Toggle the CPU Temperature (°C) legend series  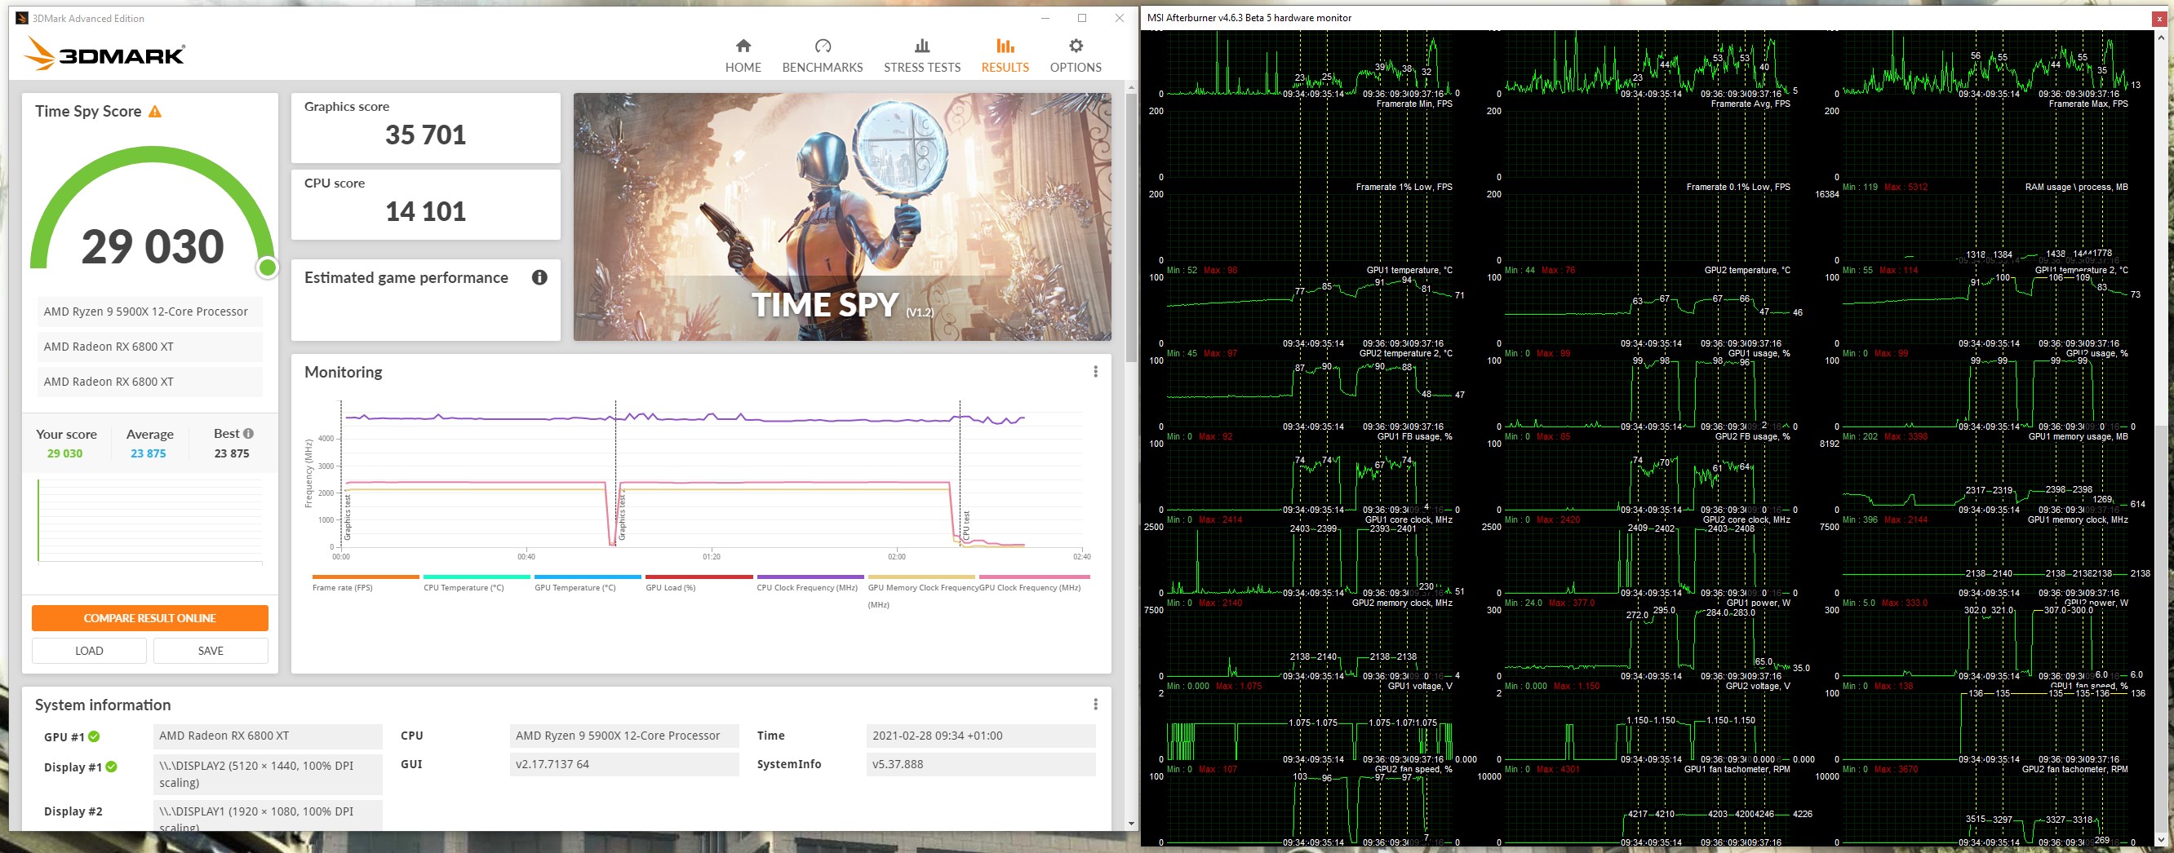click(477, 583)
